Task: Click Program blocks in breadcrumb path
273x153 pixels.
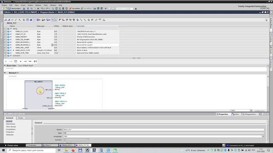Action: click(47, 12)
